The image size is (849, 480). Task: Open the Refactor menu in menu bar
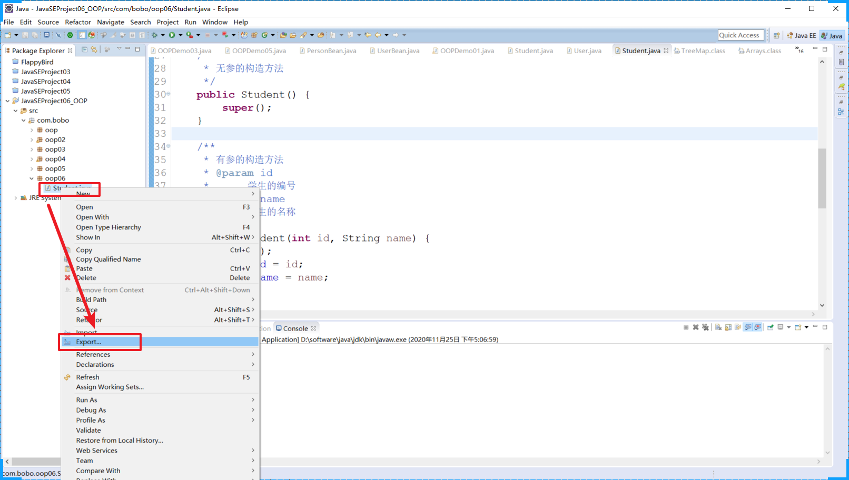78,22
